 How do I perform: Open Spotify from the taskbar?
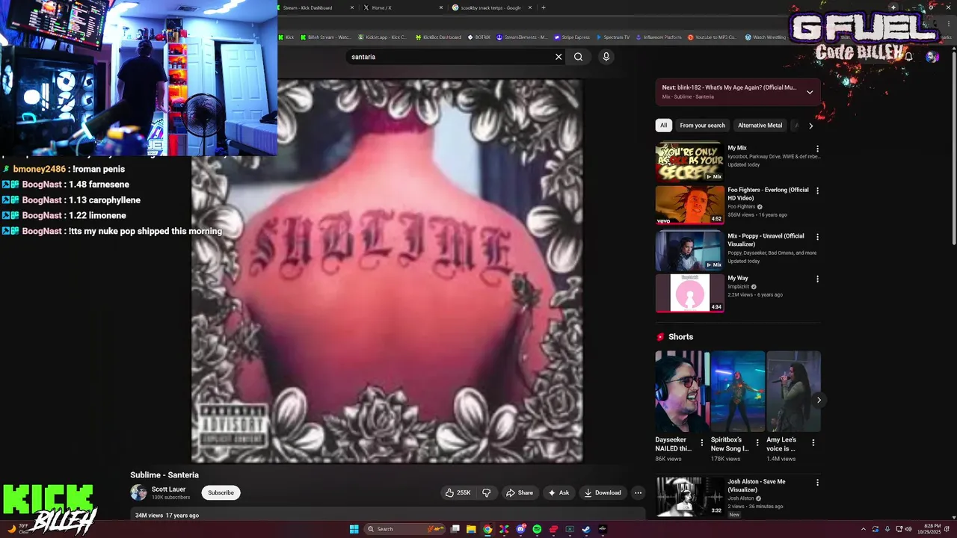tap(537, 529)
